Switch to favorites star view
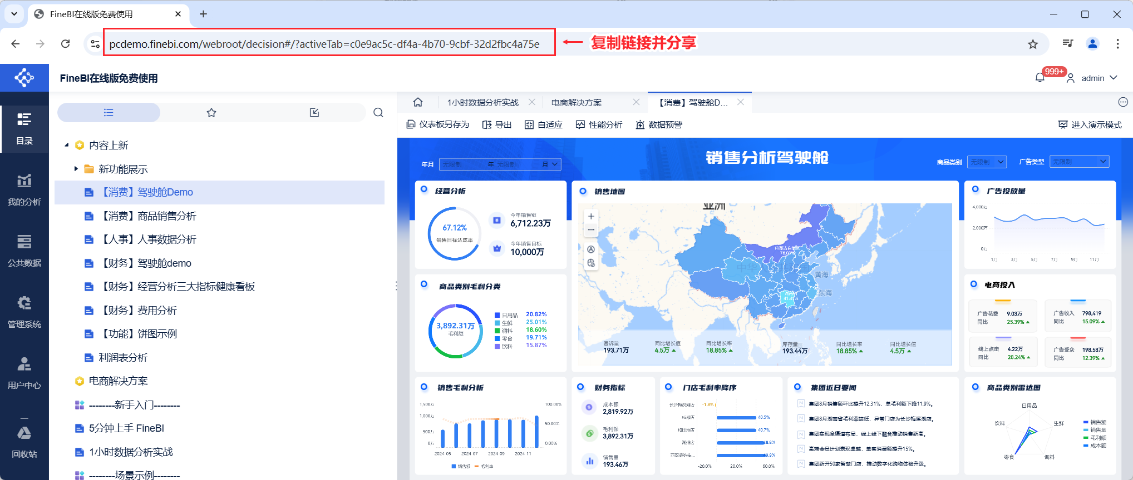 pos(211,113)
